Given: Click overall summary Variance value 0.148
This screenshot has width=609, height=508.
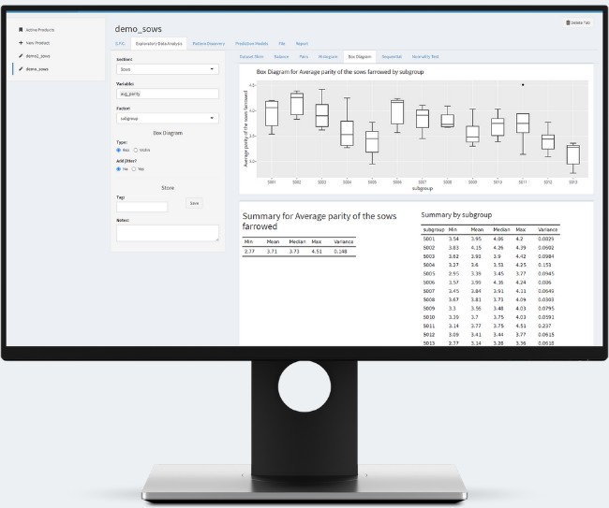Looking at the screenshot, I should [x=340, y=252].
